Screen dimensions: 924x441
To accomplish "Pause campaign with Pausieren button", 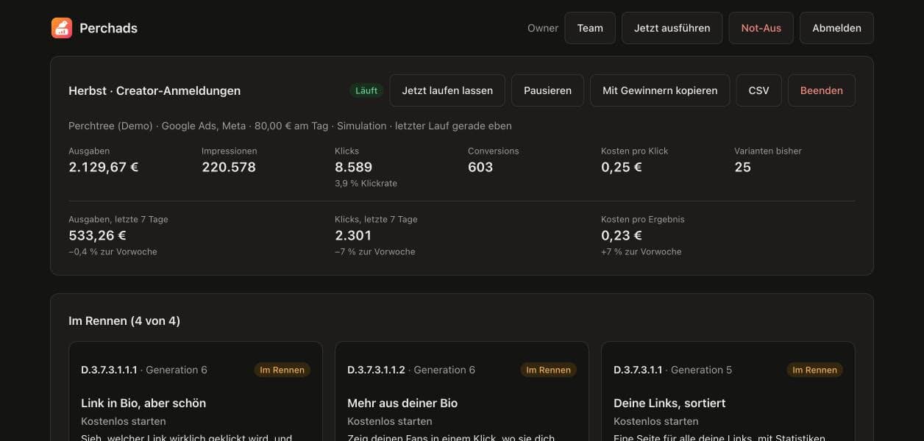I will 547,90.
